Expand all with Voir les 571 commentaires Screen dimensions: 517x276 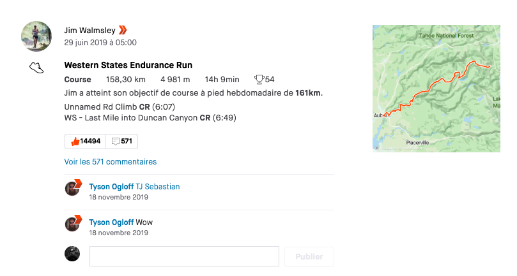tap(111, 162)
